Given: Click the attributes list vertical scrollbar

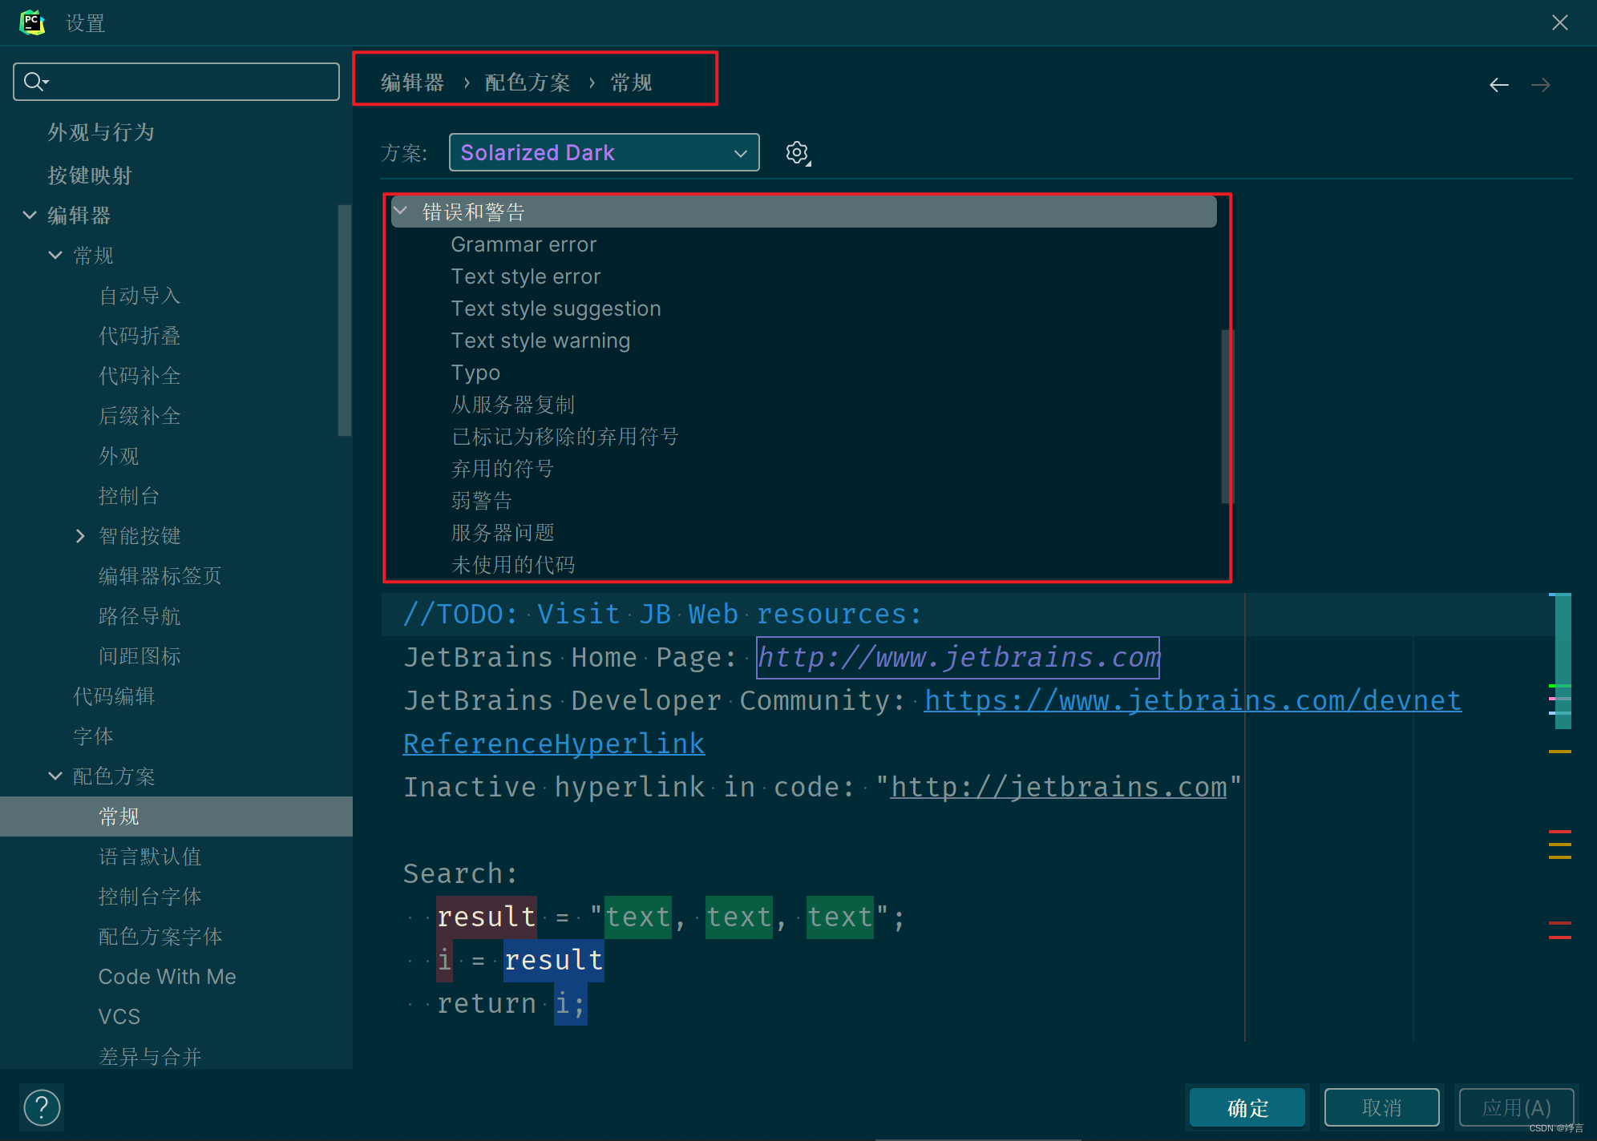Looking at the screenshot, I should (1225, 417).
